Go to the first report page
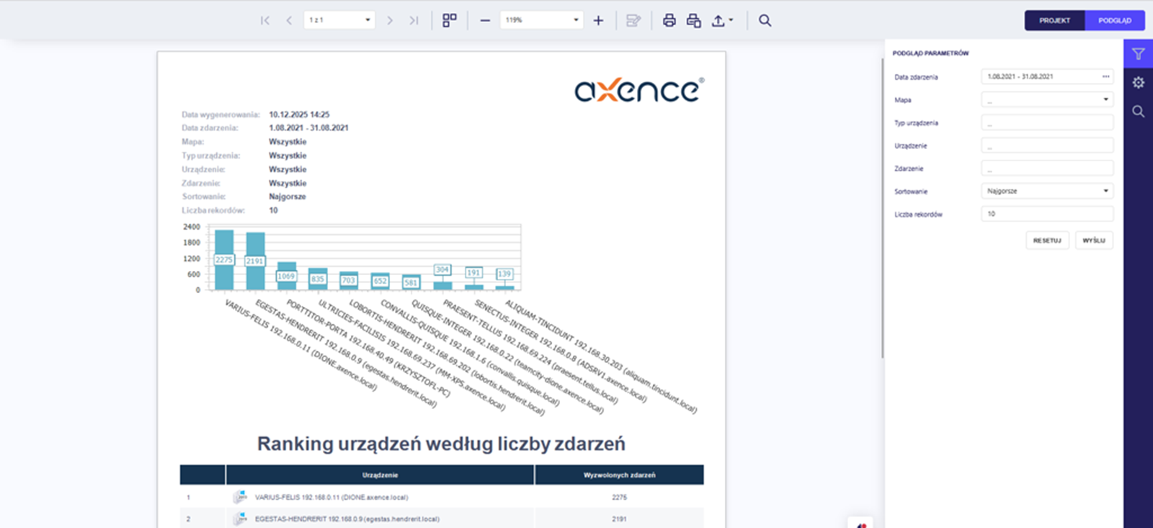This screenshot has height=528, width=1153. (265, 20)
